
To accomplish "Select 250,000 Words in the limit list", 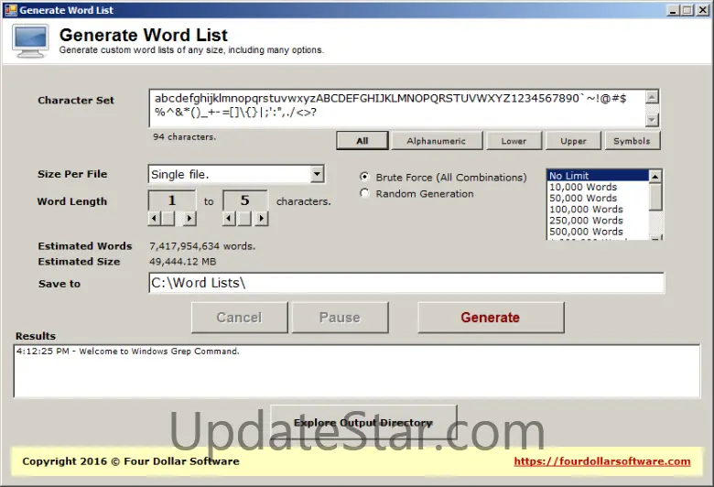I will 598,220.
